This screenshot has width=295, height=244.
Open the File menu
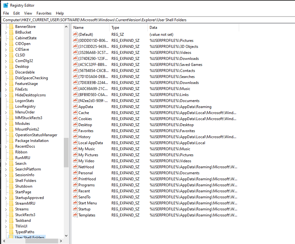tap(6, 13)
